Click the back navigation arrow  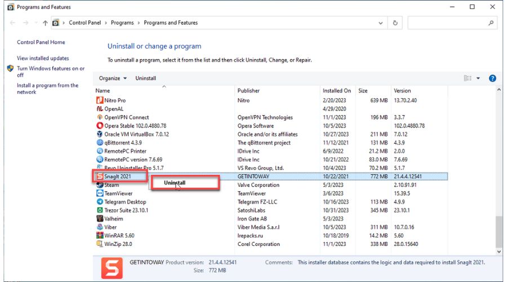[x=12, y=23]
